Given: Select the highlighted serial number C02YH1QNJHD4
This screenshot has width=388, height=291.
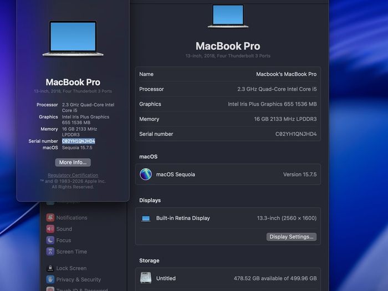Looking at the screenshot, I should [79, 141].
